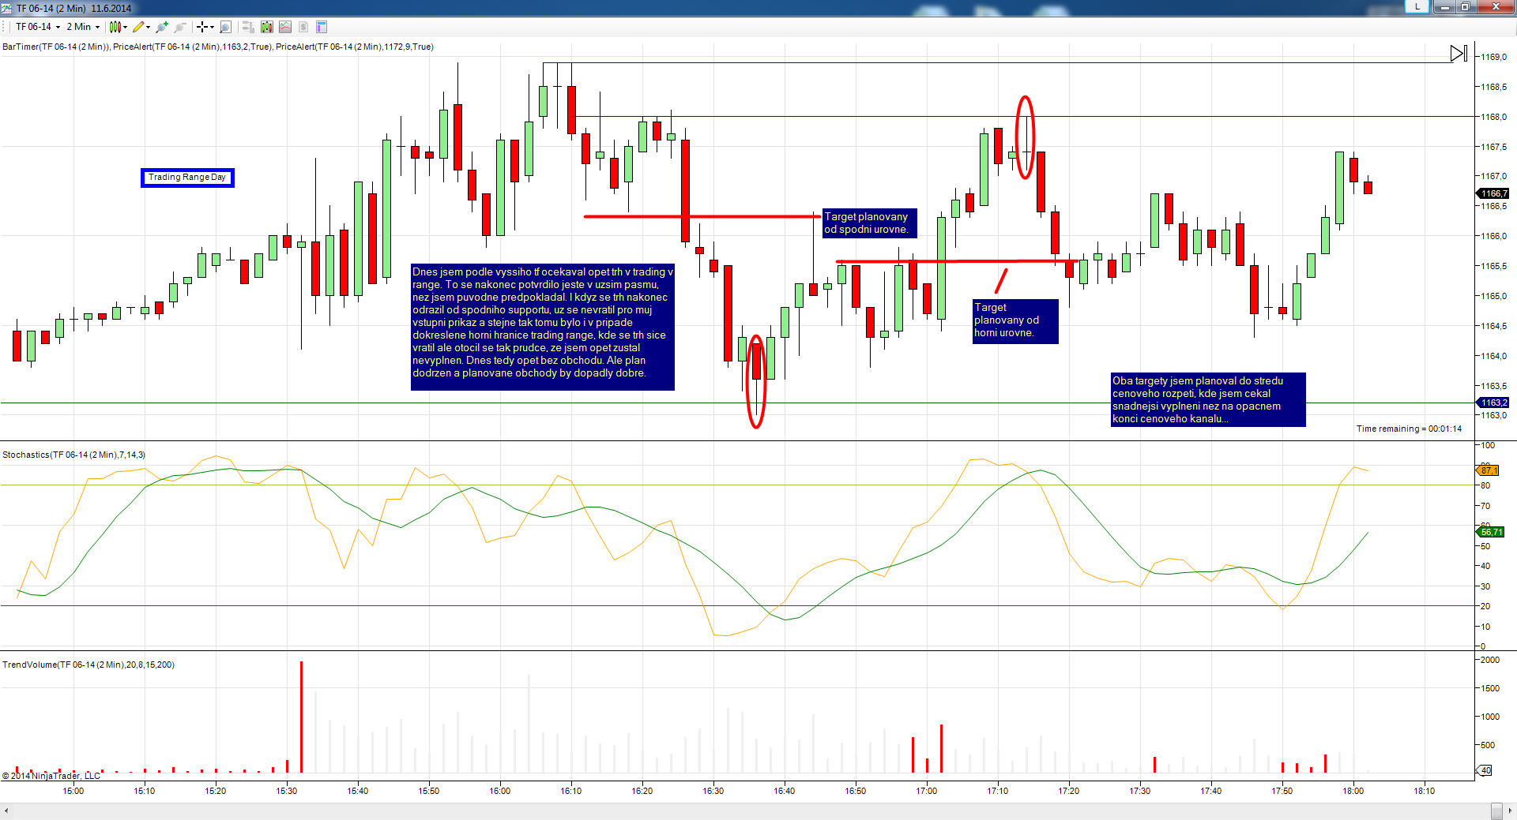Click the L button in the title bar
This screenshot has width=1517, height=820.
1417,6
